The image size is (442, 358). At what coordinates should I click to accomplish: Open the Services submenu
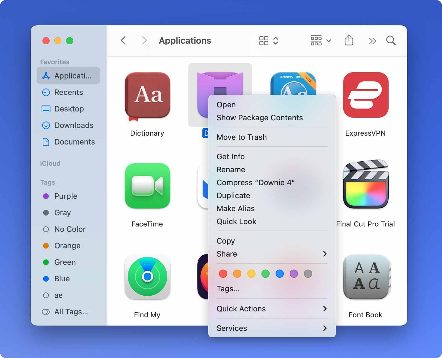(325, 328)
